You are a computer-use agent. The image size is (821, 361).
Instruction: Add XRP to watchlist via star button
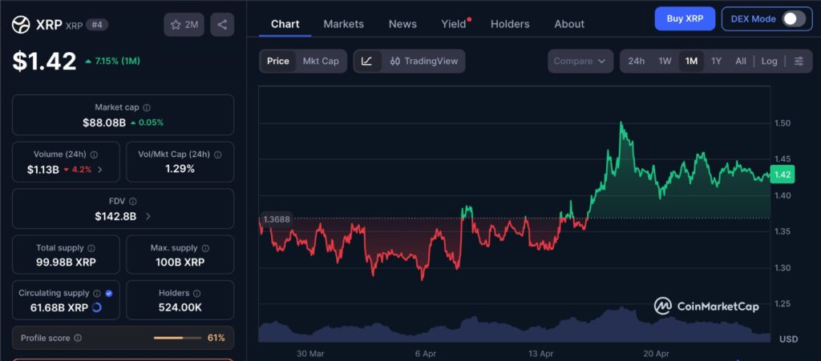184,25
